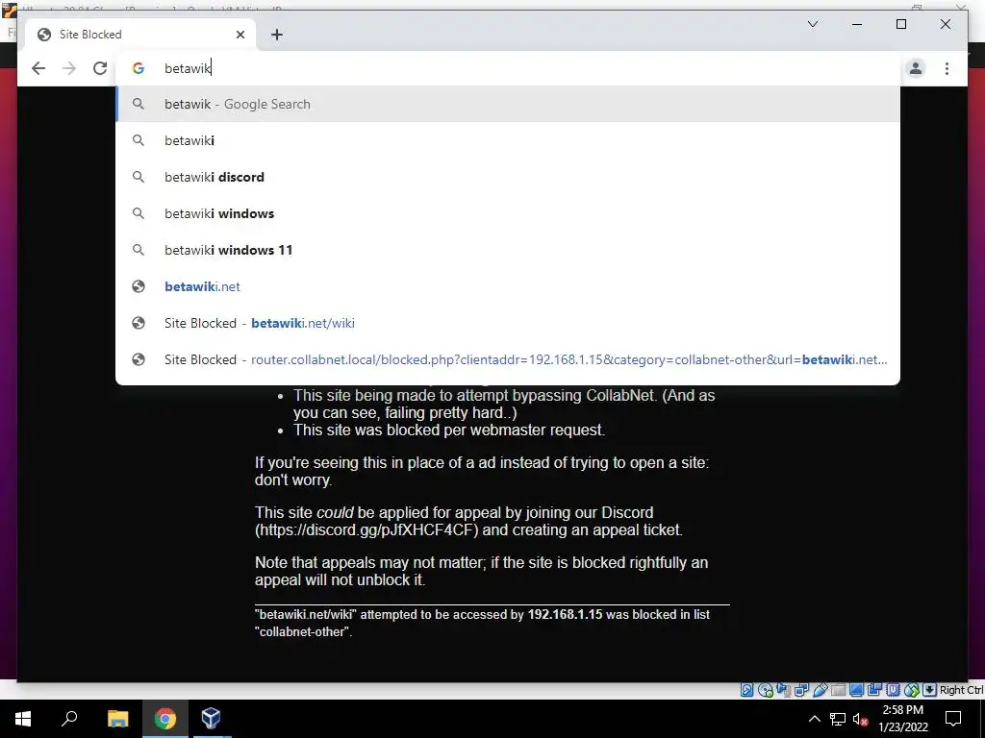Click the magnifier icon beside 'betawiki discord'
The height and width of the screenshot is (738, 985).
tap(139, 177)
